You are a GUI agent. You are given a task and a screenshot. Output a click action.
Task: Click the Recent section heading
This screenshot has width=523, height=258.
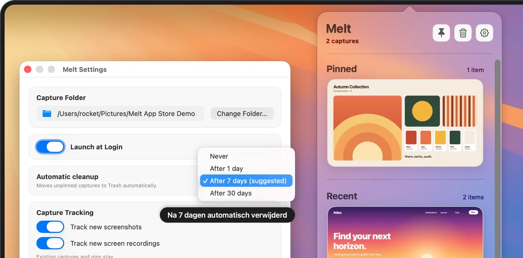tap(342, 196)
